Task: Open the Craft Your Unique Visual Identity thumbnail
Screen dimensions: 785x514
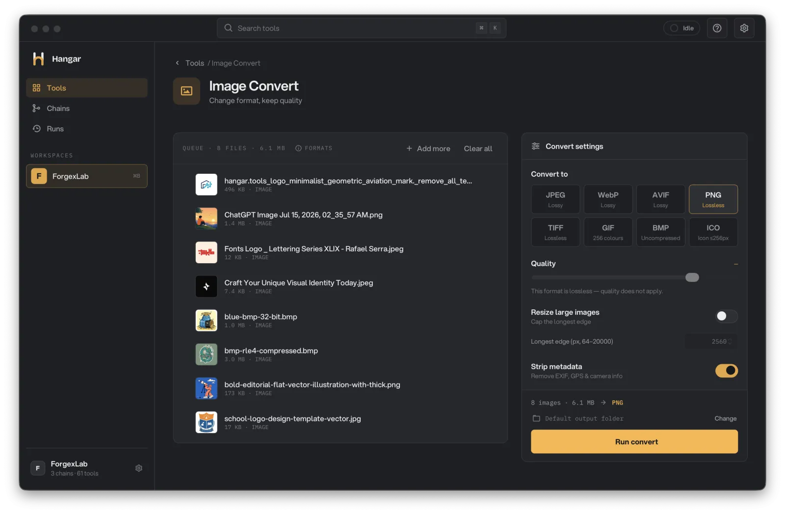Action: [x=207, y=286]
